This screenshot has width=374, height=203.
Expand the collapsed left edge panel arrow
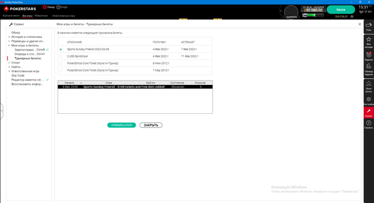(2, 111)
